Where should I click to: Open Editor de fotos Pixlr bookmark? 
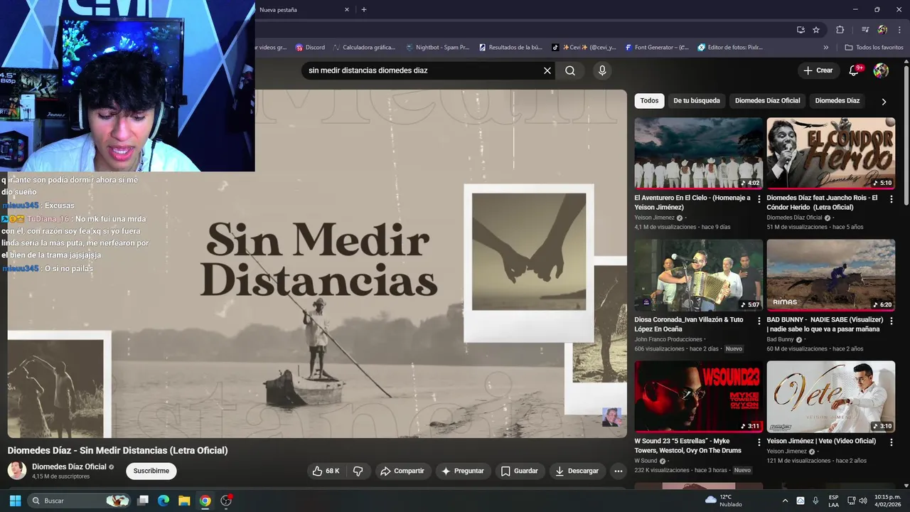(730, 48)
